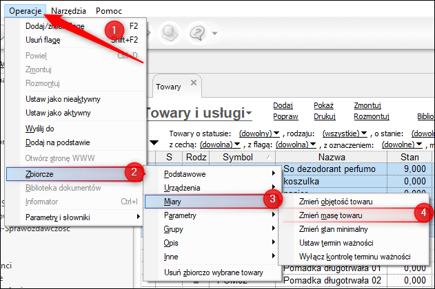Screen dimensions: 435x289
Task: Click the Pokaż link
Action: point(323,105)
